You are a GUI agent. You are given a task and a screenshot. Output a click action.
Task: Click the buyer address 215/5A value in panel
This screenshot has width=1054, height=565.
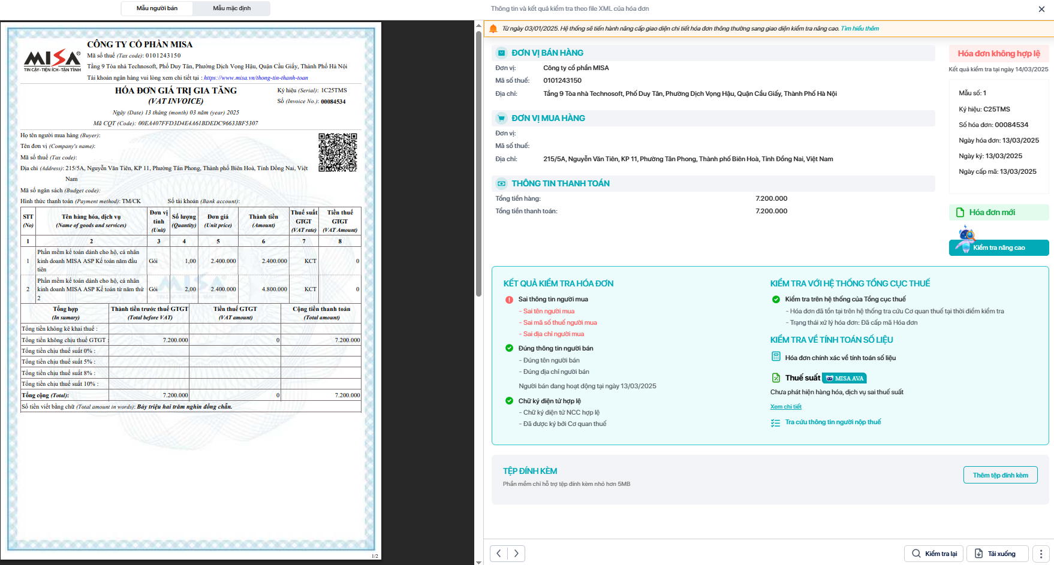tap(688, 159)
